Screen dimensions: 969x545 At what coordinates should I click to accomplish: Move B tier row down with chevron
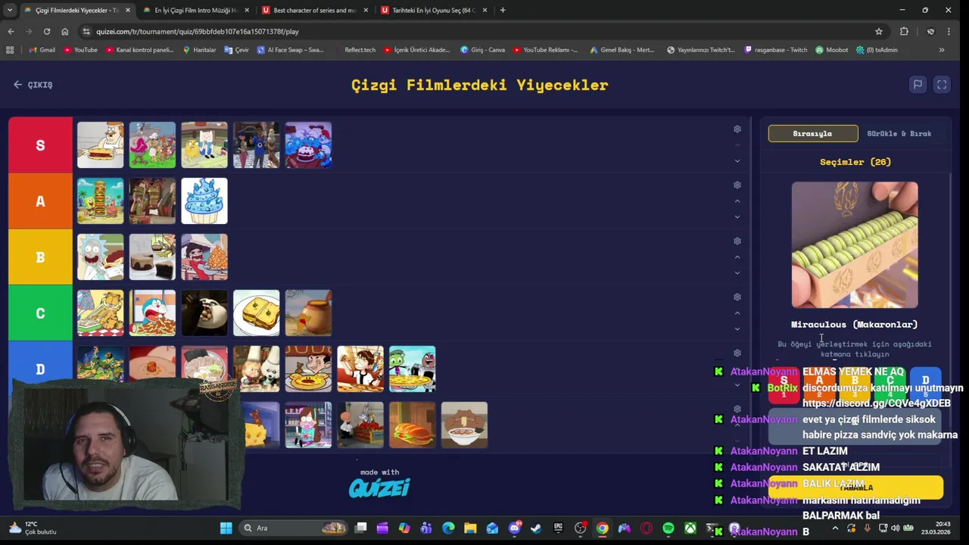pyautogui.click(x=737, y=272)
